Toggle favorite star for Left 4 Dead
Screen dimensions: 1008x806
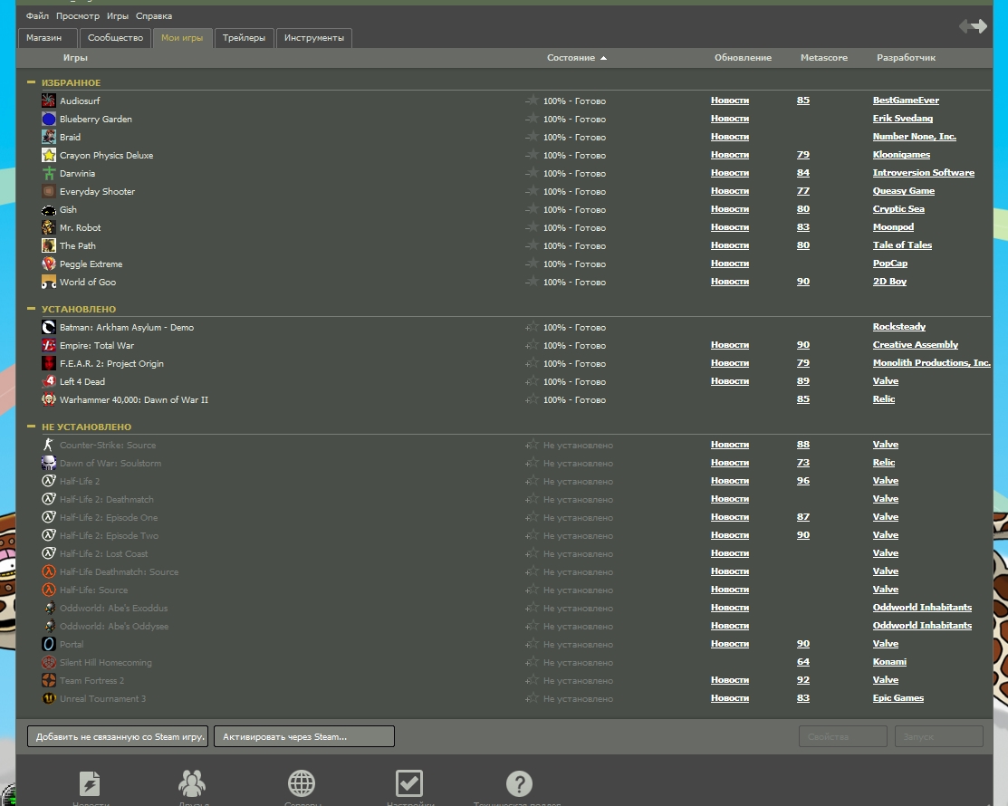pos(532,381)
